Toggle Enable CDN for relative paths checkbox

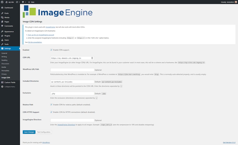coord(51,105)
